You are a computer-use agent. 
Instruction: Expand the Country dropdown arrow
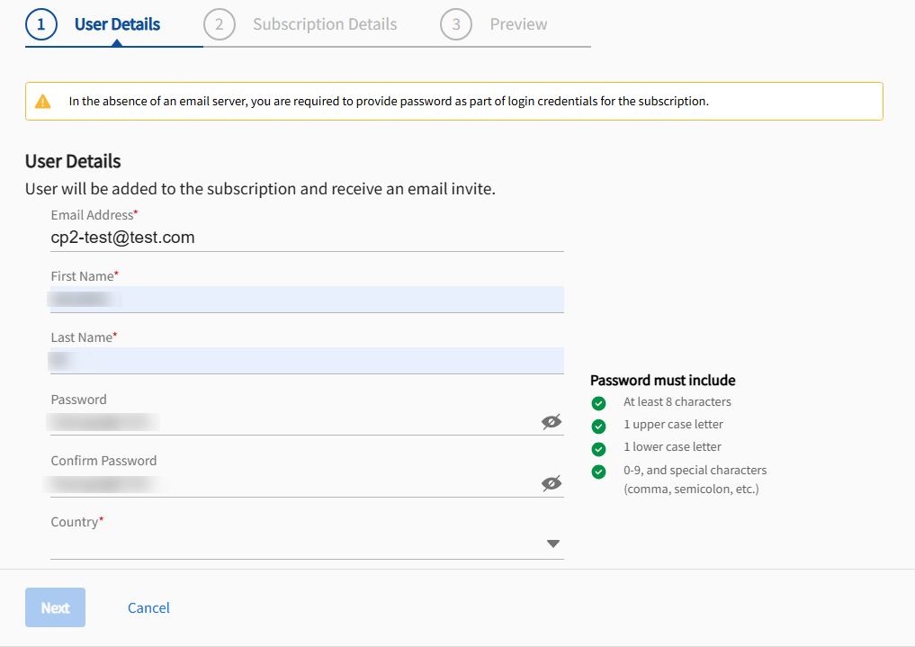point(553,544)
